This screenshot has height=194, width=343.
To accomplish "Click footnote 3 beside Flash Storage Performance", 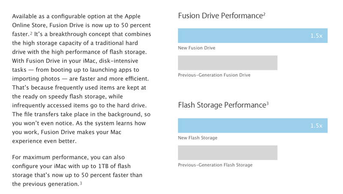I will [267, 103].
